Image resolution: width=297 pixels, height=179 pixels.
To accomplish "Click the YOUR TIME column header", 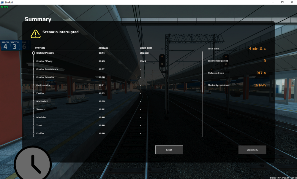I will point(146,48).
